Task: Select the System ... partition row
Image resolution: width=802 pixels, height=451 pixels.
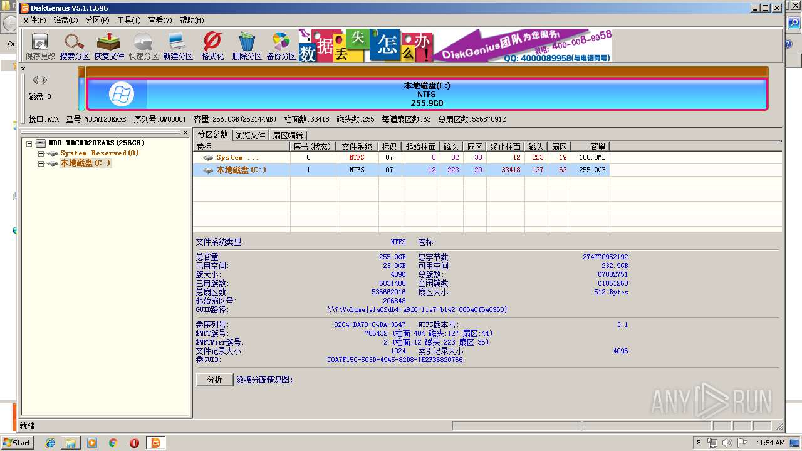Action: (401, 158)
